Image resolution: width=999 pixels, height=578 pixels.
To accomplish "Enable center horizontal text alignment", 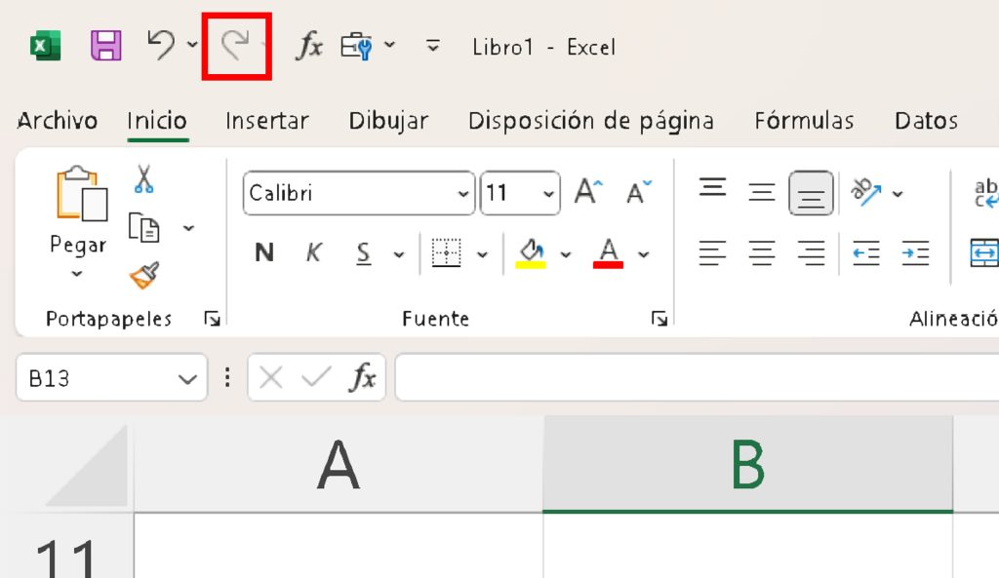I will point(762,253).
